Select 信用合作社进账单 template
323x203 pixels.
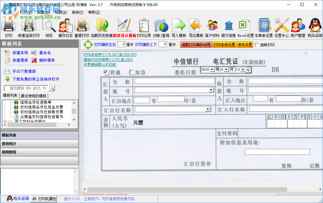[36, 102]
